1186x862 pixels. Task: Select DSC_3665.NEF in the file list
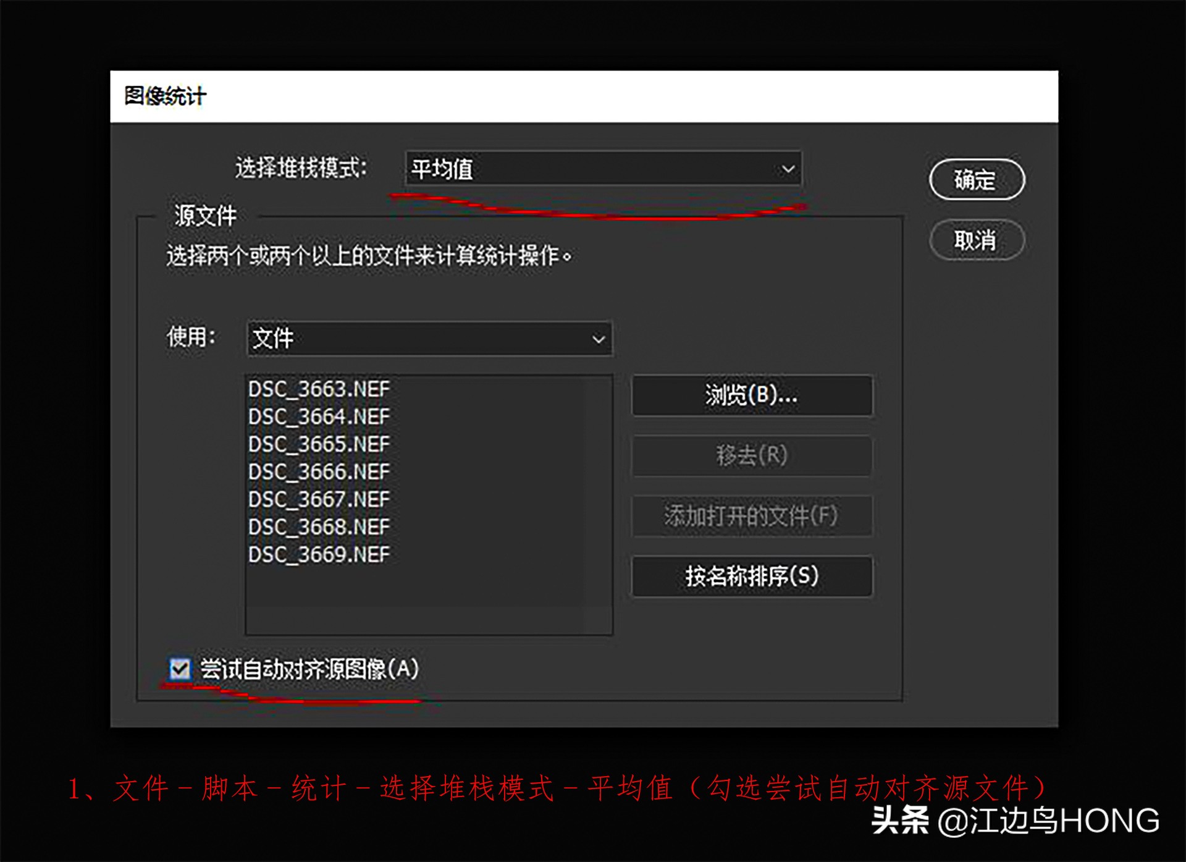tap(318, 444)
